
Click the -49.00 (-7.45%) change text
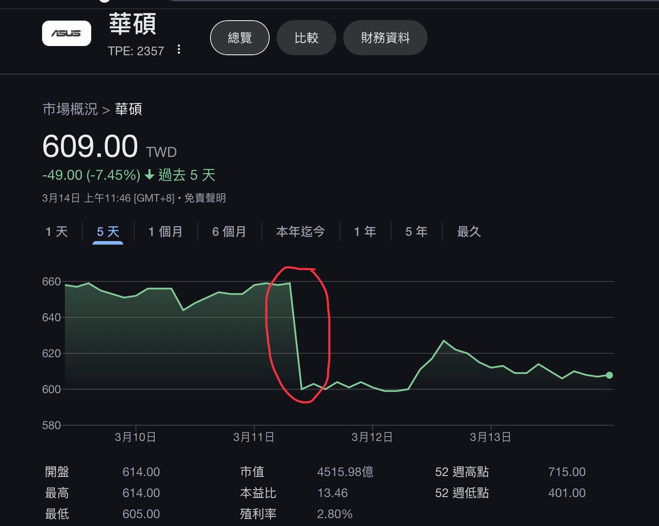pyautogui.click(x=91, y=175)
